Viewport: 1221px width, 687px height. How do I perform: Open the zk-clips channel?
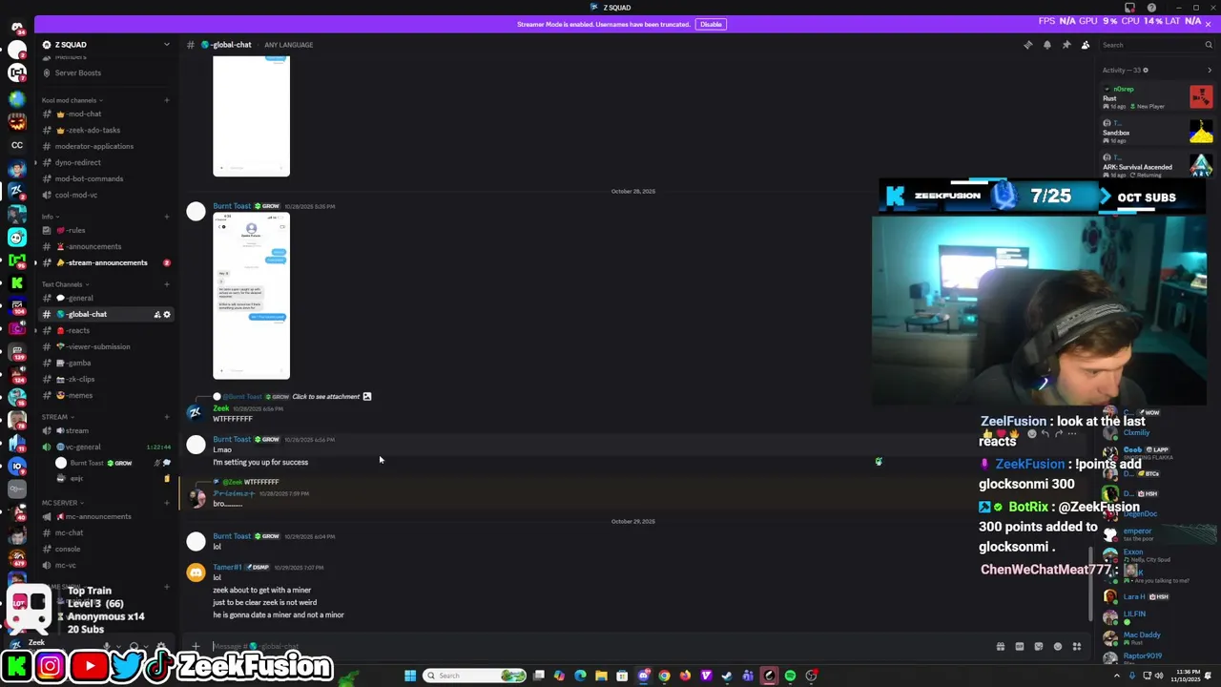pyautogui.click(x=105, y=379)
